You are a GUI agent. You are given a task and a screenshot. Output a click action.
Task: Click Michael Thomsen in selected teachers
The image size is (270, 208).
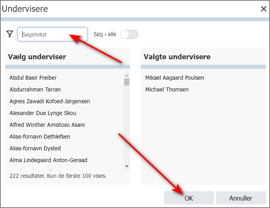tap(167, 89)
